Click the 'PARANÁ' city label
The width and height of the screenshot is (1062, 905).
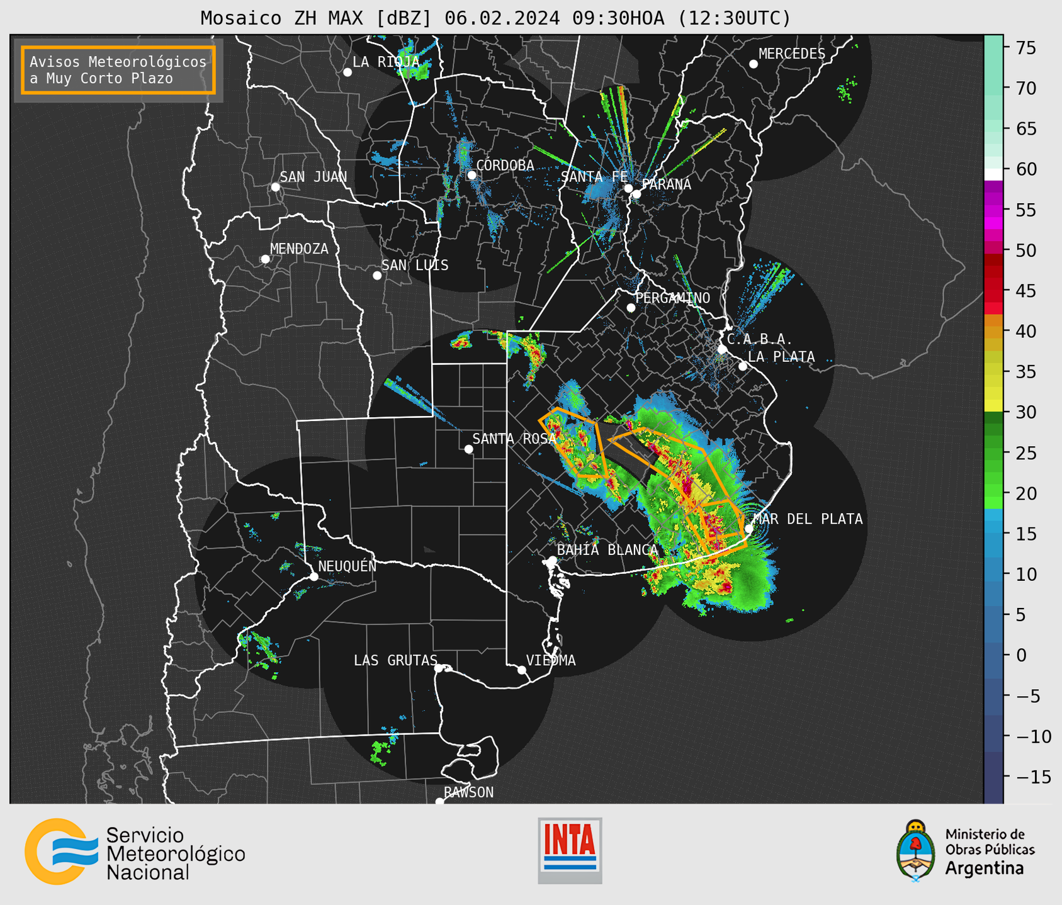(666, 184)
